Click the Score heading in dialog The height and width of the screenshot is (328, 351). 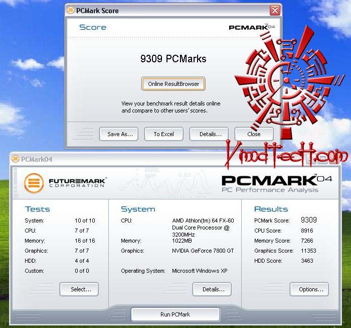[x=93, y=27]
